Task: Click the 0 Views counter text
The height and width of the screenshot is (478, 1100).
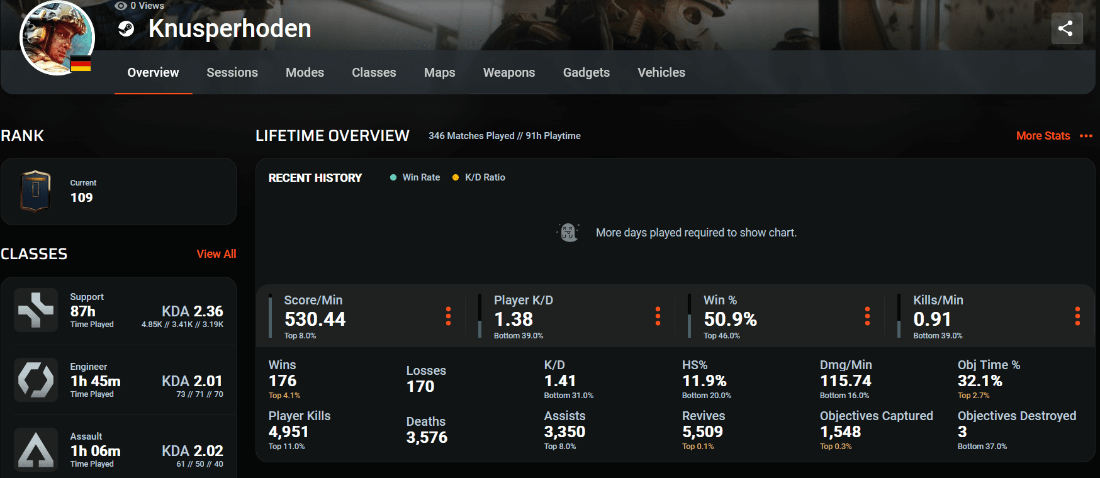Action: [147, 6]
